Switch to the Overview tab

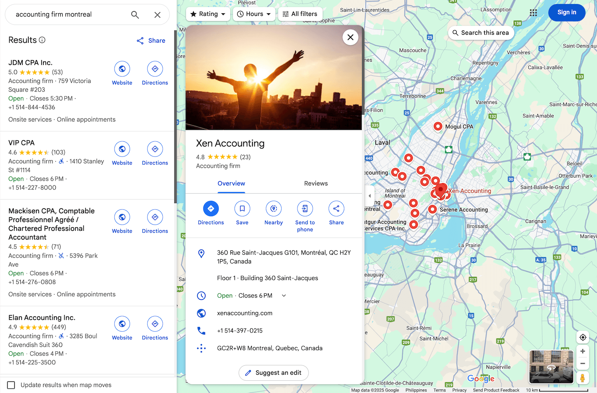[231, 184]
